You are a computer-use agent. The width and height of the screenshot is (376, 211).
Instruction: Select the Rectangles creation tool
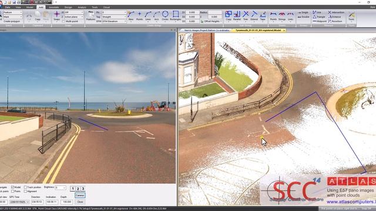coord(176,16)
